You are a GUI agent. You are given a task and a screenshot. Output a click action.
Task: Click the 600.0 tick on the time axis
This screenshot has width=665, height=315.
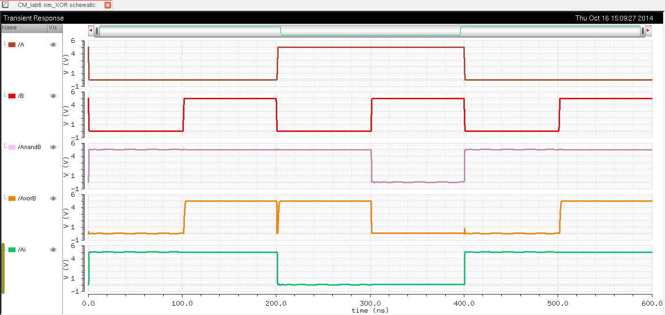tap(652, 302)
